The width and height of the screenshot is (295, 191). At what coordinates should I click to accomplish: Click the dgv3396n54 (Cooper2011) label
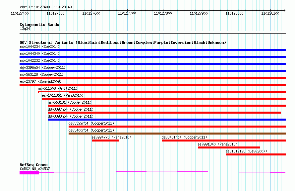(43, 67)
